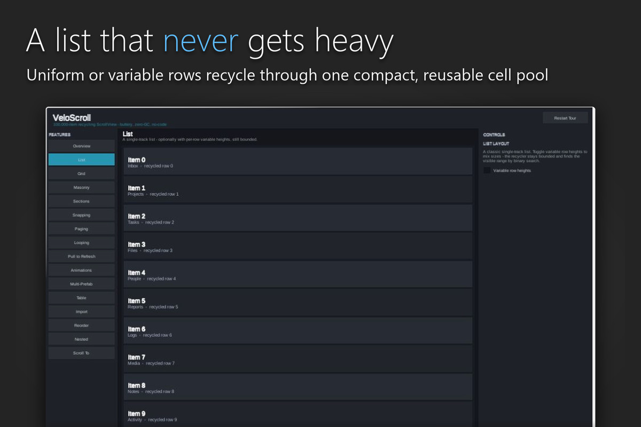
Task: Select the Item 1 Projects row
Action: click(298, 190)
